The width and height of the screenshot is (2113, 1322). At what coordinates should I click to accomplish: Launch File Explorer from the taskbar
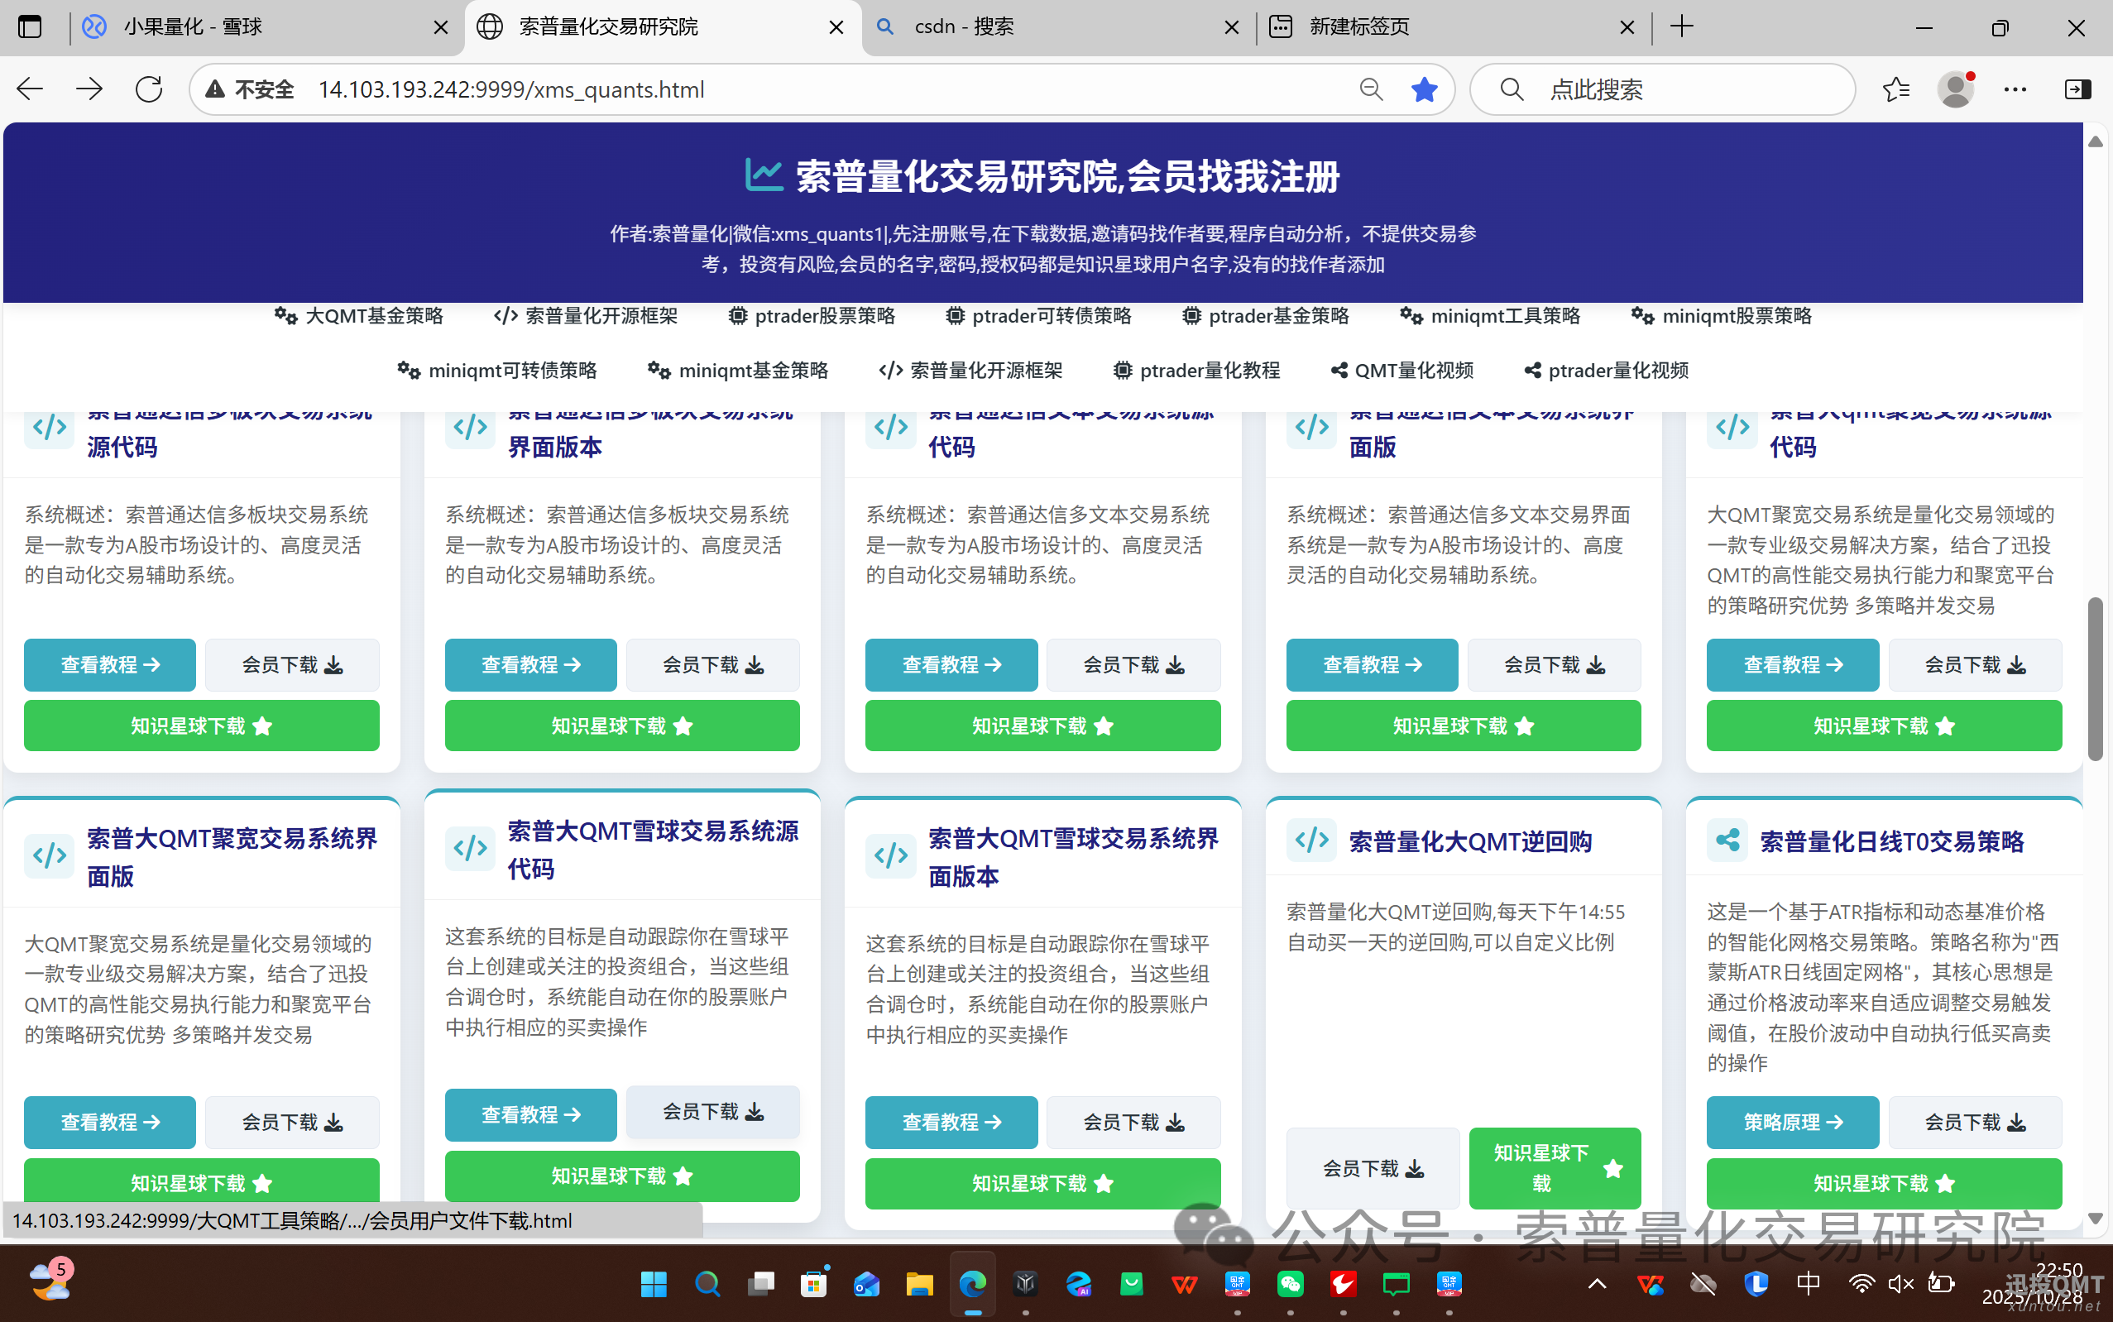tap(919, 1283)
